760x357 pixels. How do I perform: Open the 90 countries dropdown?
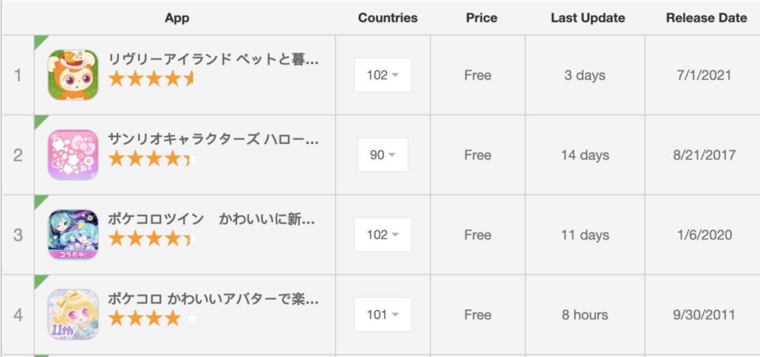[x=383, y=155]
